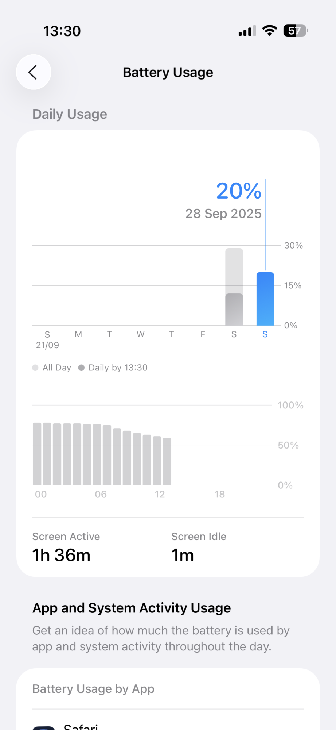Viewport: 336px width, 730px height.
Task: Tap the 28 Sep 2025 date label
Action: point(223,214)
